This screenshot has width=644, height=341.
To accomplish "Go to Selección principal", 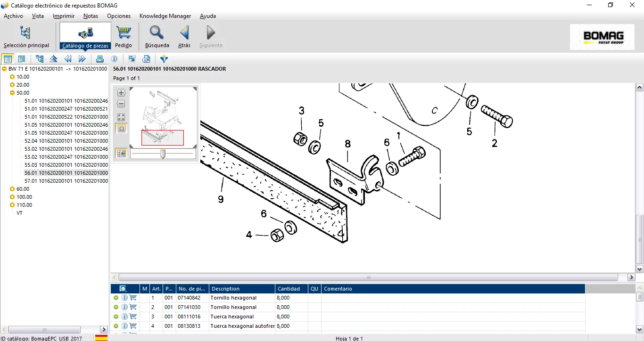I will [x=26, y=36].
